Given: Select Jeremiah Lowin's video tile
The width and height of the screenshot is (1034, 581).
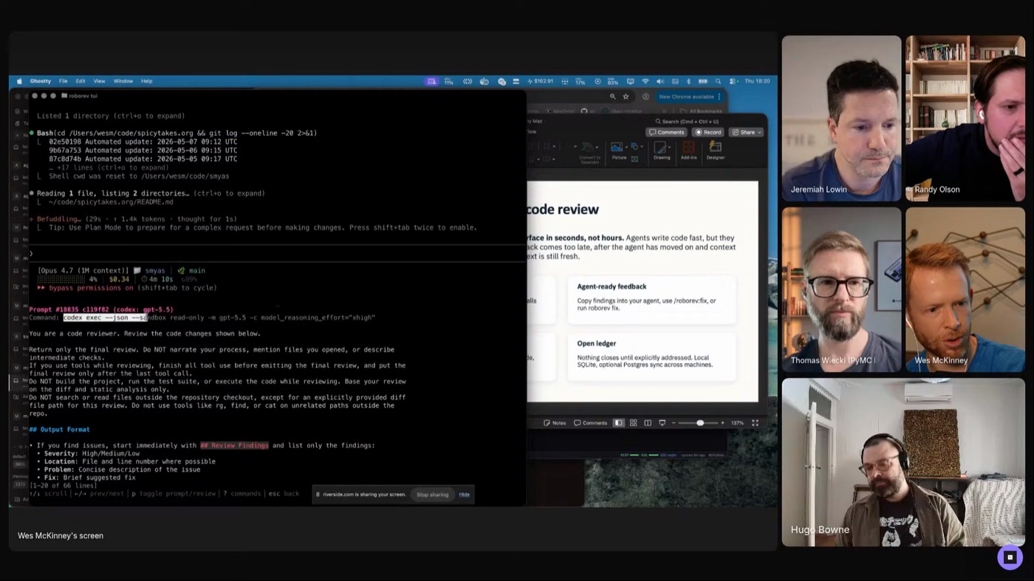Looking at the screenshot, I should tap(841, 118).
